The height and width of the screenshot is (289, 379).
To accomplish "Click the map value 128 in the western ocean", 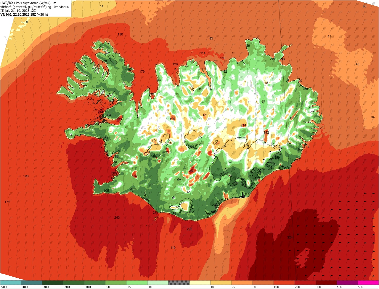I will tap(26, 176).
